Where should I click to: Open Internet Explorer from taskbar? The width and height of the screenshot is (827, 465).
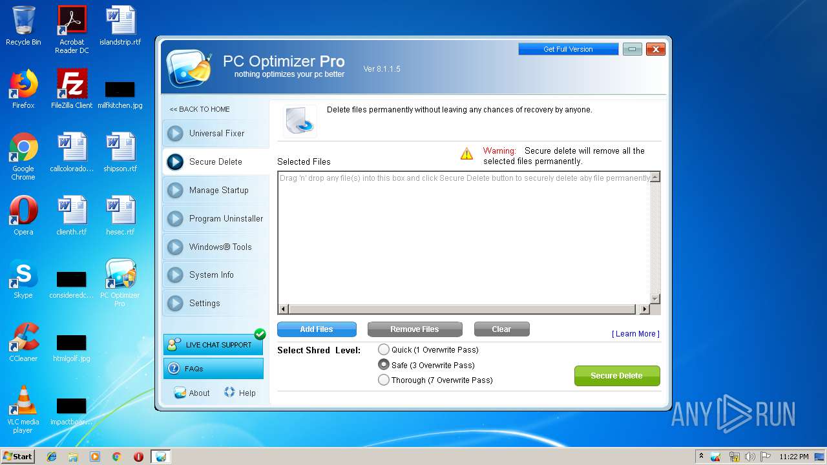(x=52, y=457)
